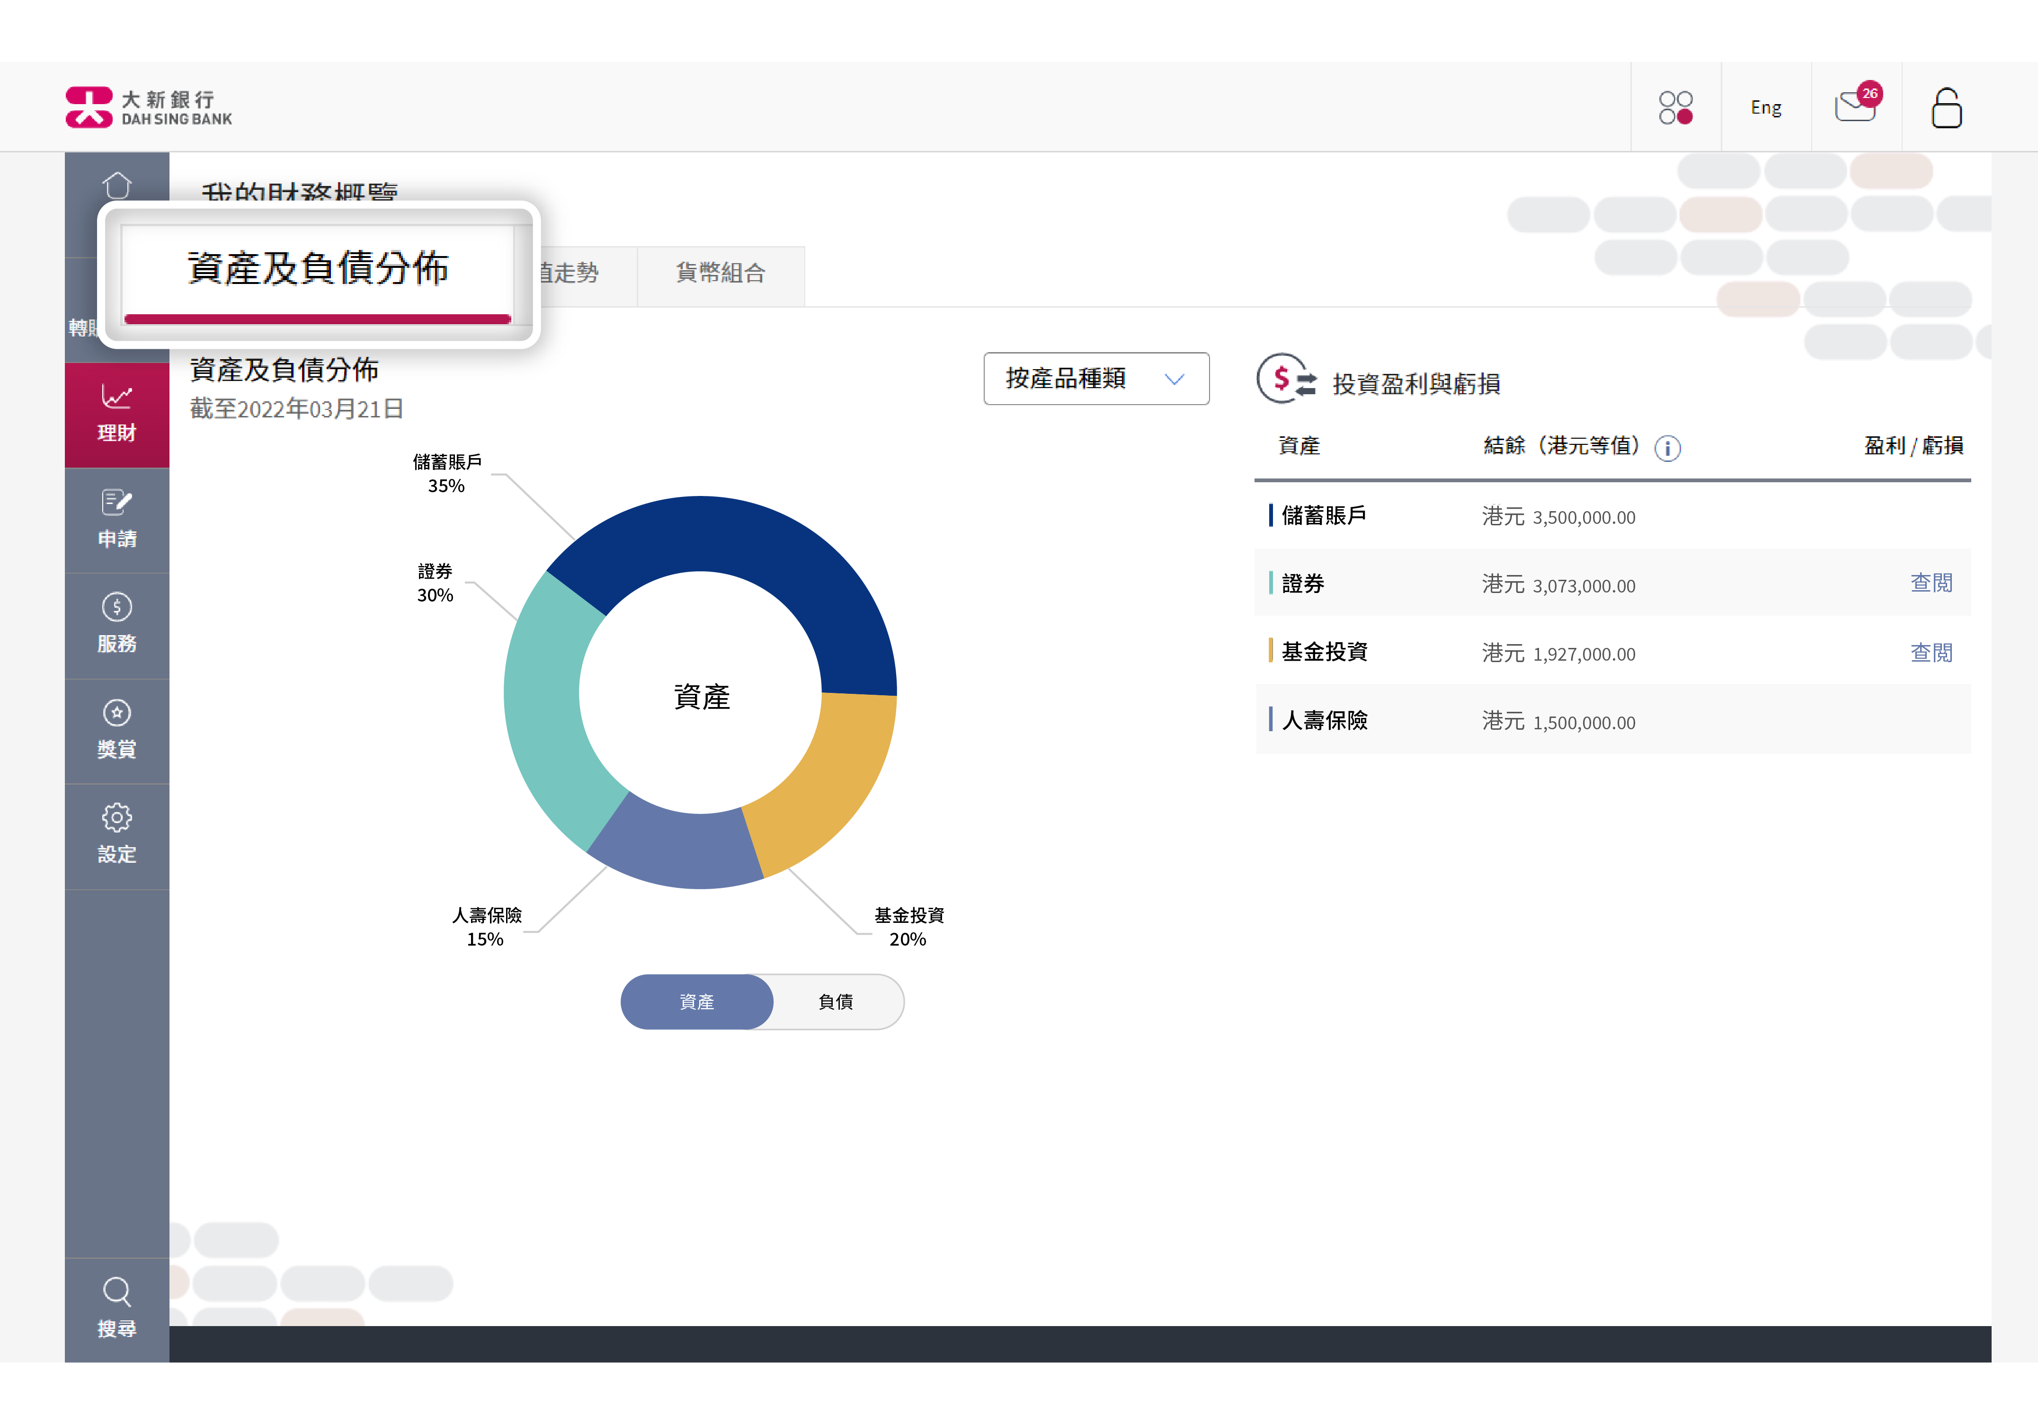Open the 申請 apply sidebar item

pyautogui.click(x=116, y=520)
